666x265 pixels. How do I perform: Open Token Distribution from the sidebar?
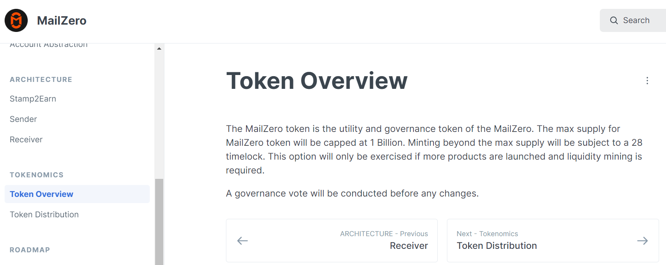[44, 214]
